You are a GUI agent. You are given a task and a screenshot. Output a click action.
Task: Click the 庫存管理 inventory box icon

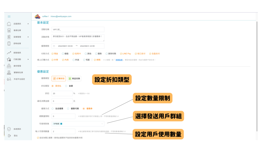tap(9, 66)
